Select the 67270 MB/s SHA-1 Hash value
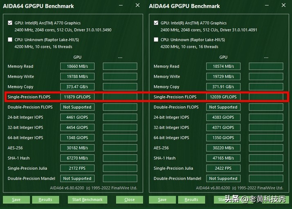The height and width of the screenshot is (209, 292). (x=77, y=158)
